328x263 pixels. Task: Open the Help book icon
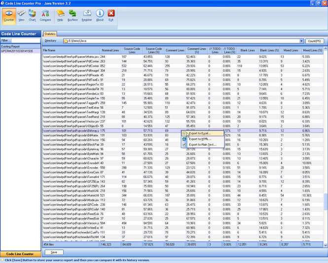click(x=60, y=15)
